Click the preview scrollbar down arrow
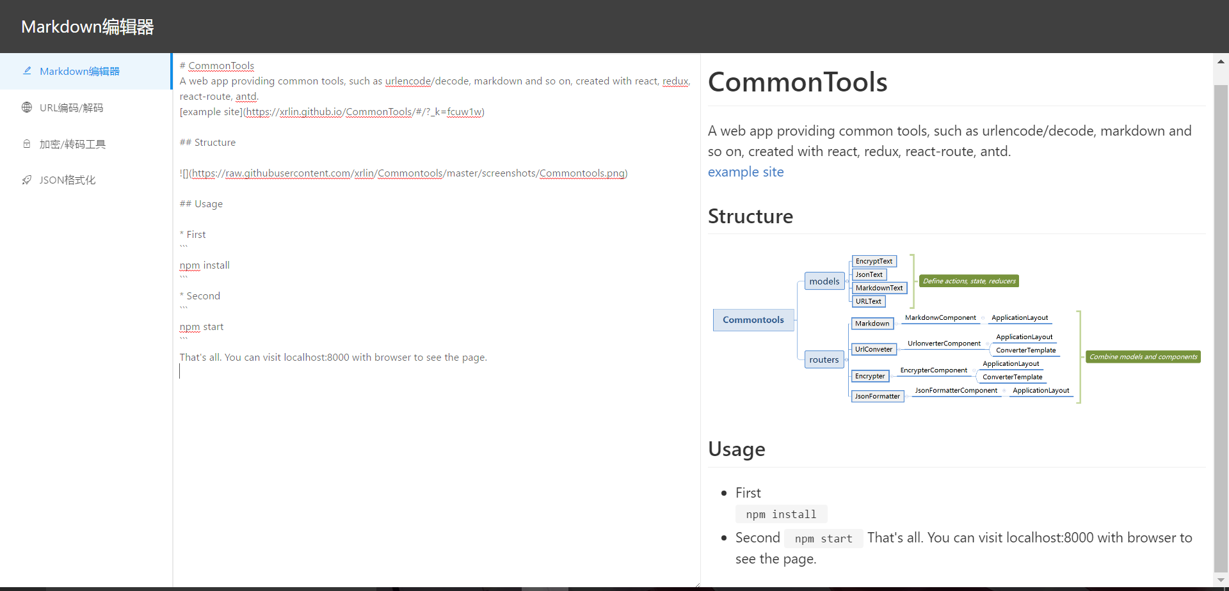The width and height of the screenshot is (1229, 591). point(1221,579)
